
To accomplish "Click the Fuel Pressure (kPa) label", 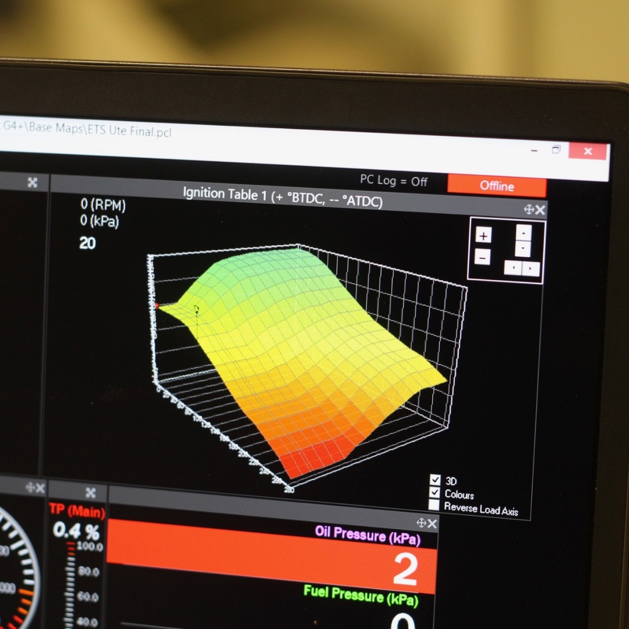I will click(361, 595).
